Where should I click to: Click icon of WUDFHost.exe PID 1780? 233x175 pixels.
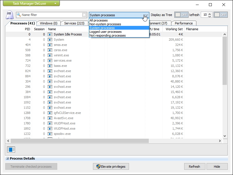(x=50, y=123)
